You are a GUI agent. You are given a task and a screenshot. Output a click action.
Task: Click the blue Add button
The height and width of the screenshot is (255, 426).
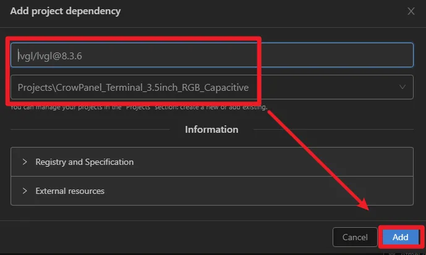tap(400, 238)
